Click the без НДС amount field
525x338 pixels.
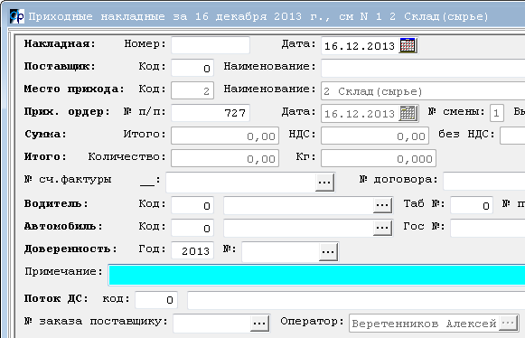[512, 136]
